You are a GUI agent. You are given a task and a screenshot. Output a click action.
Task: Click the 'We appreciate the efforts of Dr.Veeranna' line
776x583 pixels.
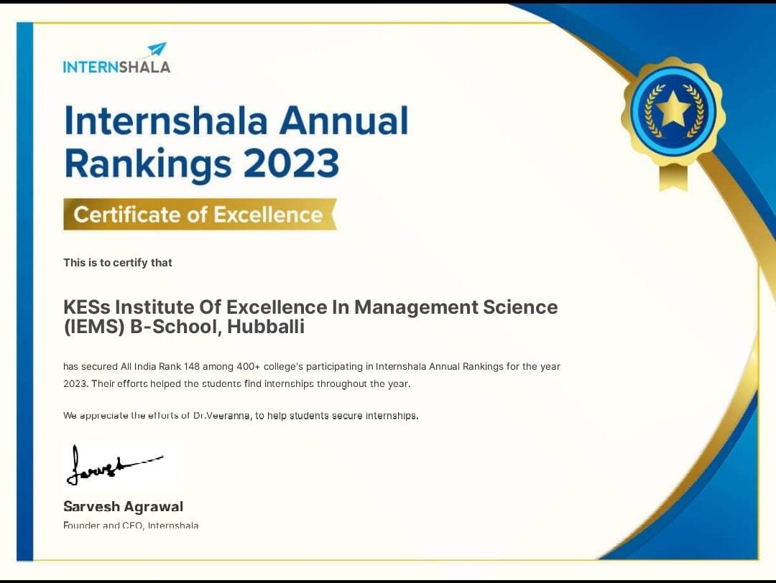(x=241, y=416)
